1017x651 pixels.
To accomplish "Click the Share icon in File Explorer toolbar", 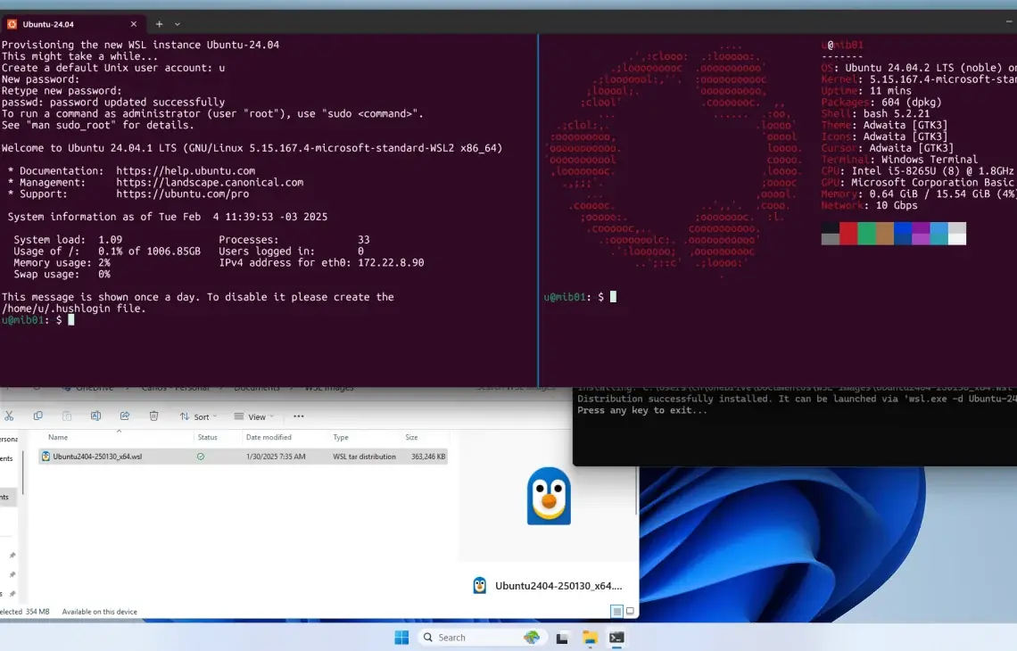I will [x=125, y=416].
